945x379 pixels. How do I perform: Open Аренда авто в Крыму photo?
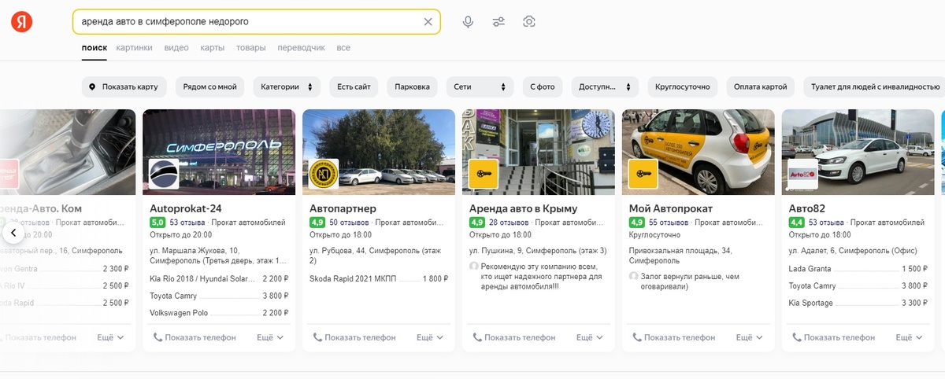[539, 152]
